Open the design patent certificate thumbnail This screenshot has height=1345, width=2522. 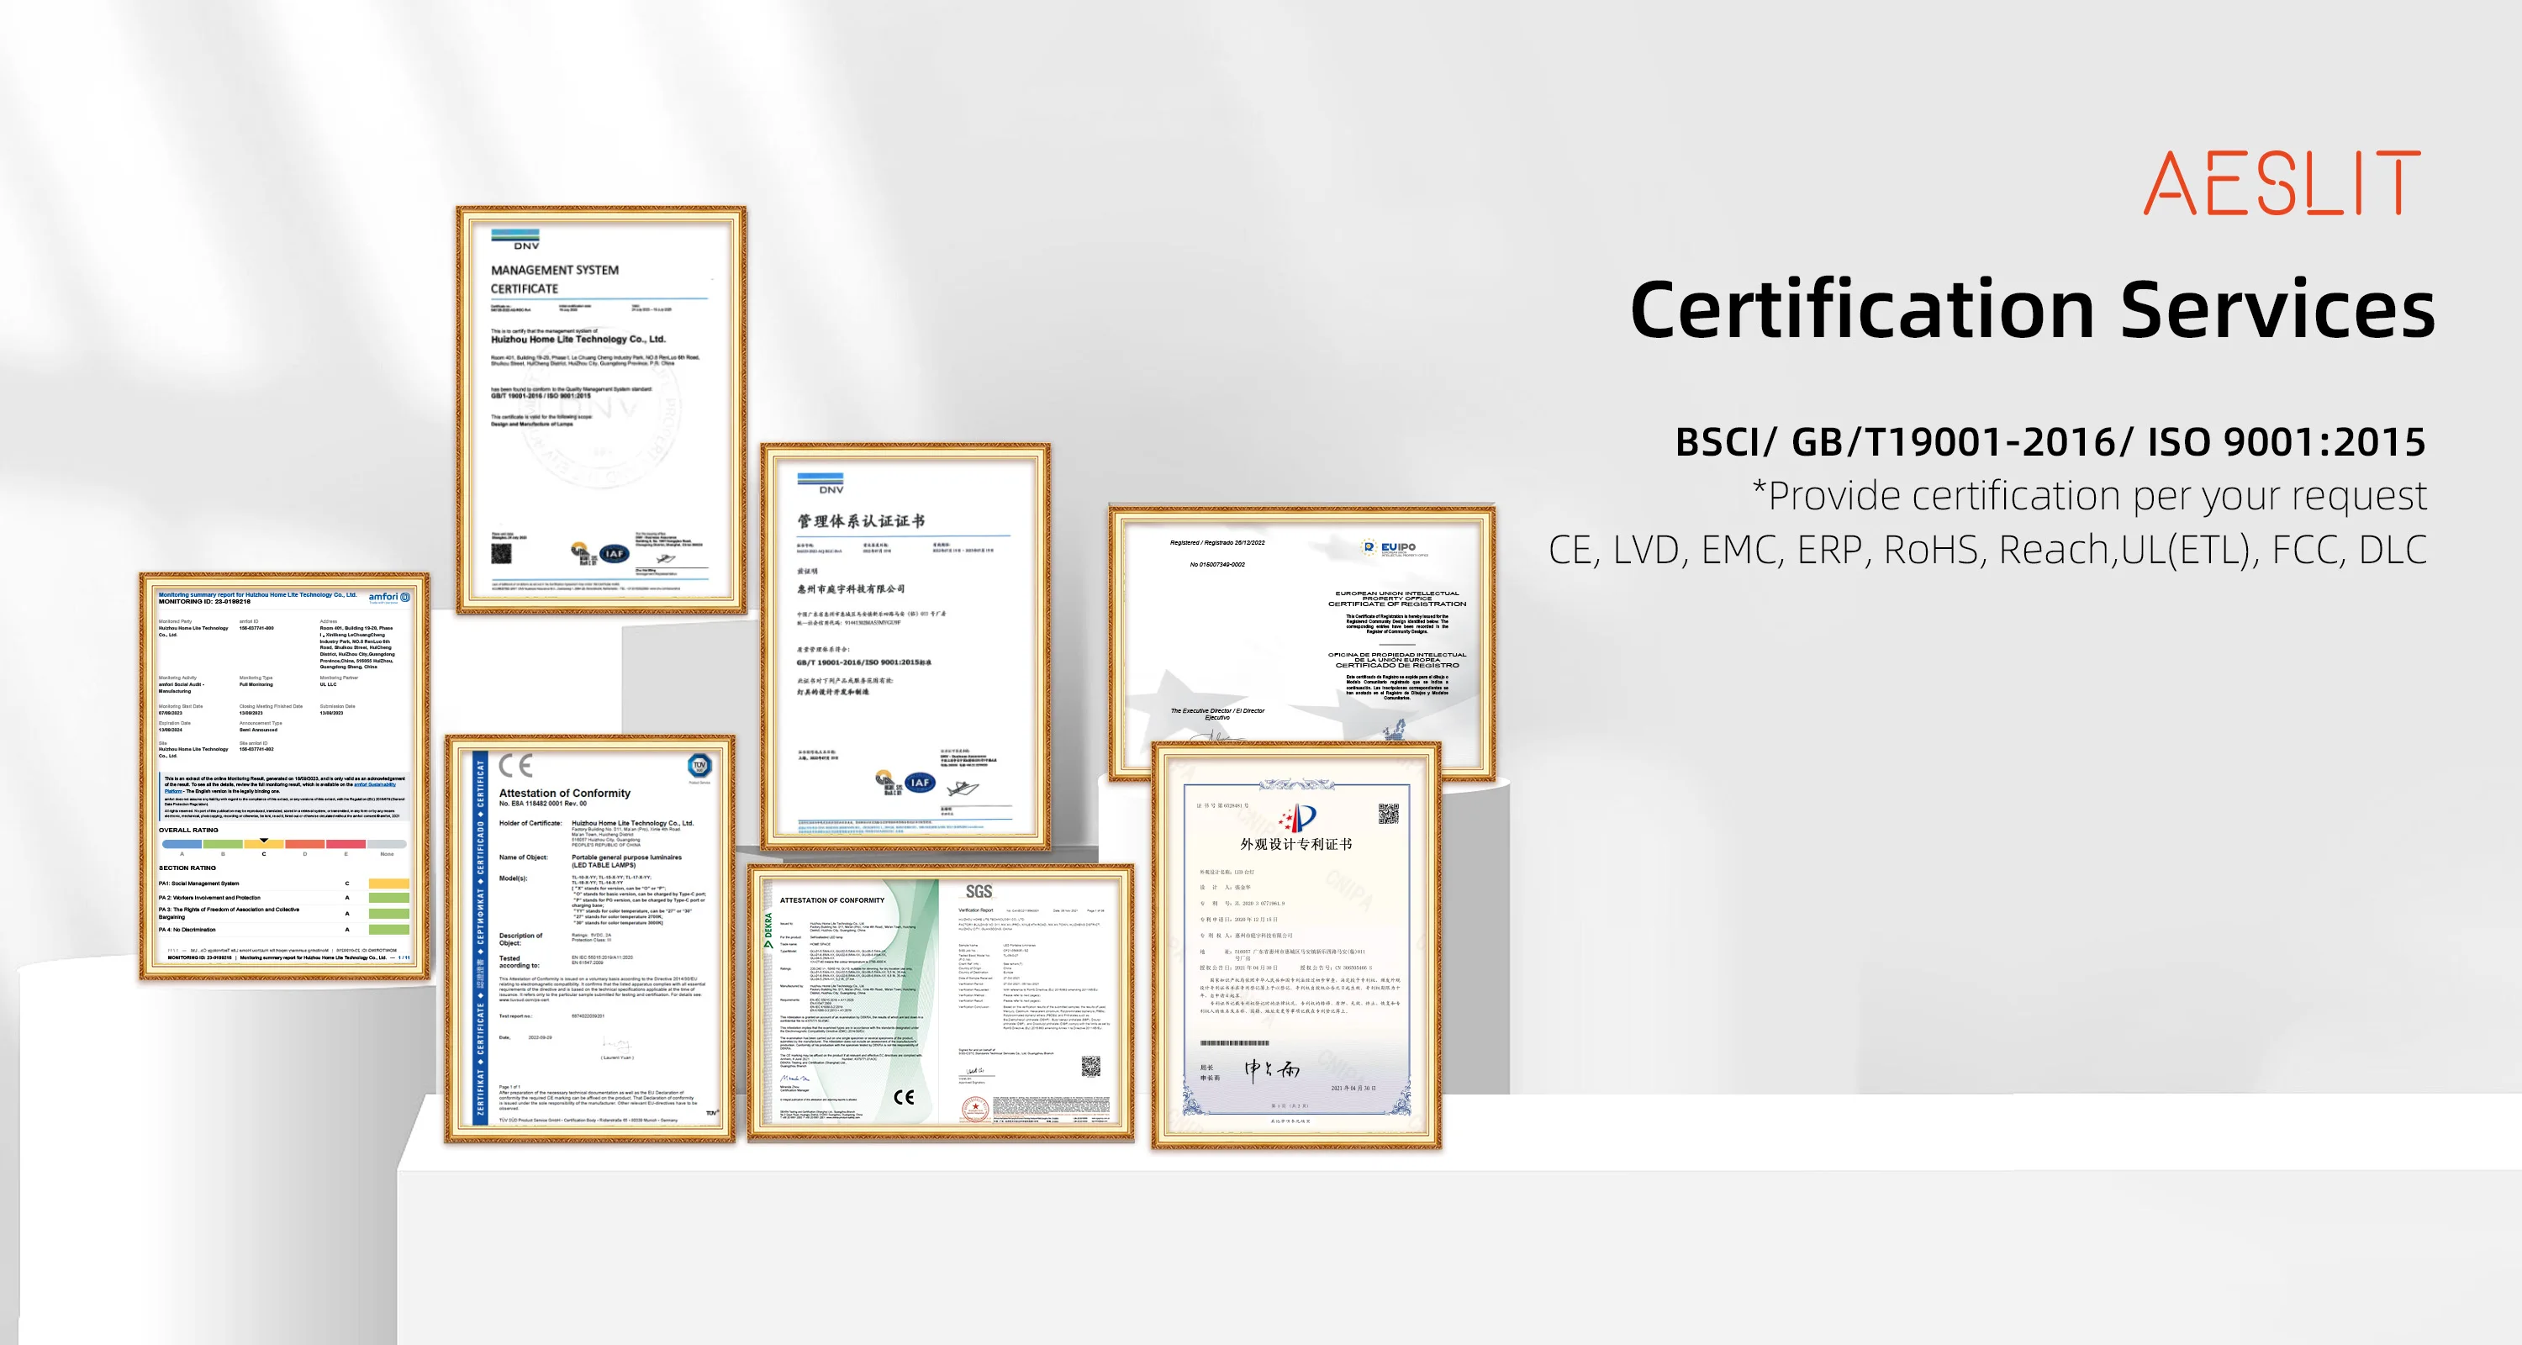click(1295, 945)
